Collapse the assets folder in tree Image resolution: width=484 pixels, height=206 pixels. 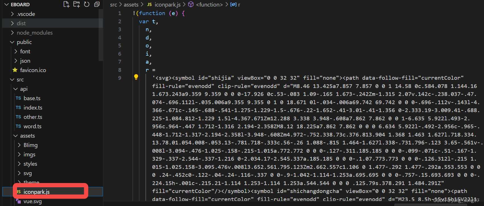[16, 136]
